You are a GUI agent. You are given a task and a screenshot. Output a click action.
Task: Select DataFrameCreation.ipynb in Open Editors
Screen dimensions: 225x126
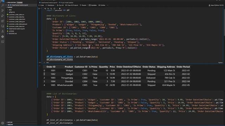click(20, 5)
